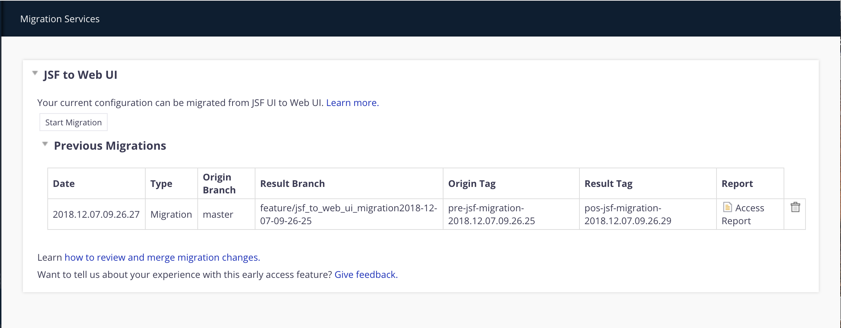Click the JSF to Web UI heading
Screen dimensions: 841x328
80,75
